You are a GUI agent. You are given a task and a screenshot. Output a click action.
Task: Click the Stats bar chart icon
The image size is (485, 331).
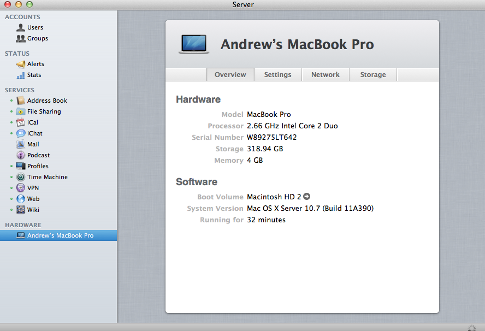[x=21, y=75]
